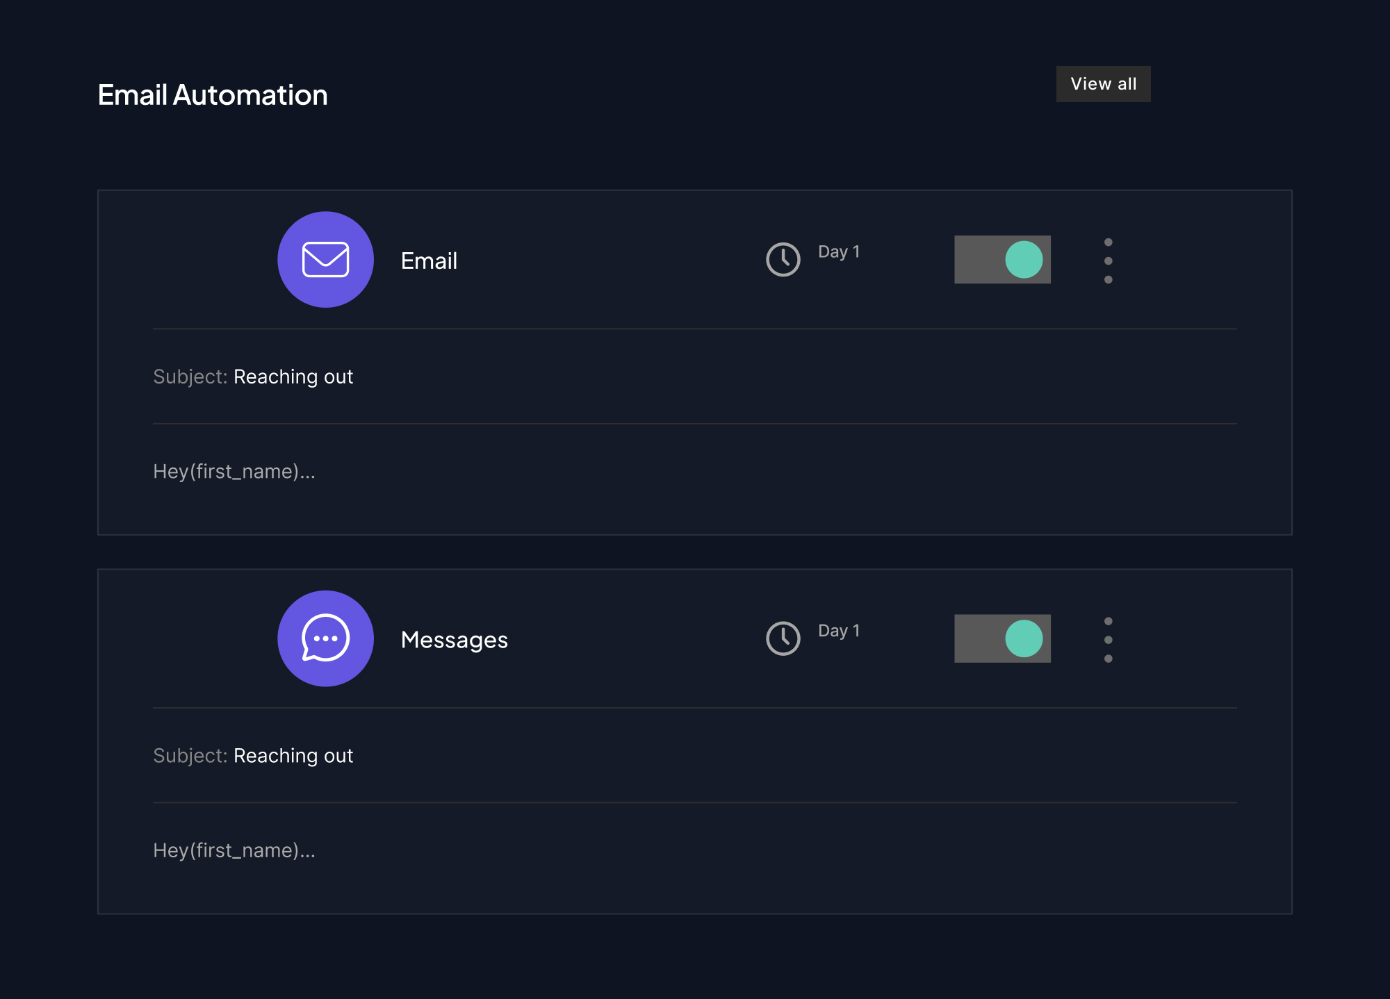Click the Subject label in Messages card

(x=190, y=756)
